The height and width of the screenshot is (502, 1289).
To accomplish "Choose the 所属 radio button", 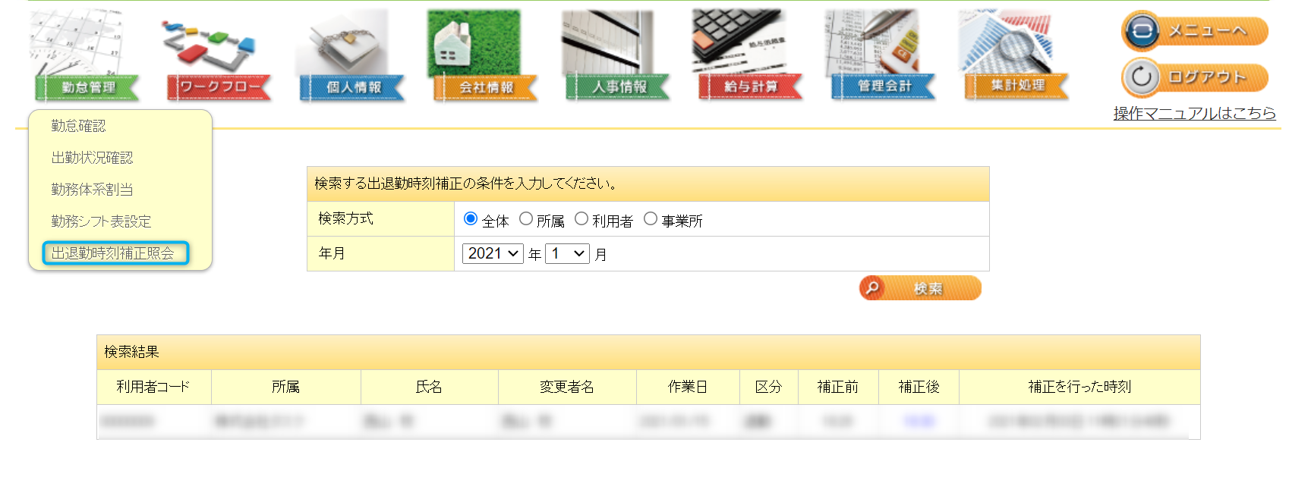I will (x=526, y=219).
